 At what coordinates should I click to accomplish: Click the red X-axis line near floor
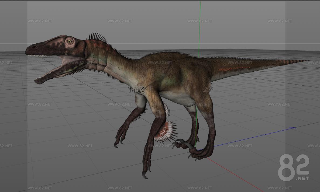click(235, 175)
